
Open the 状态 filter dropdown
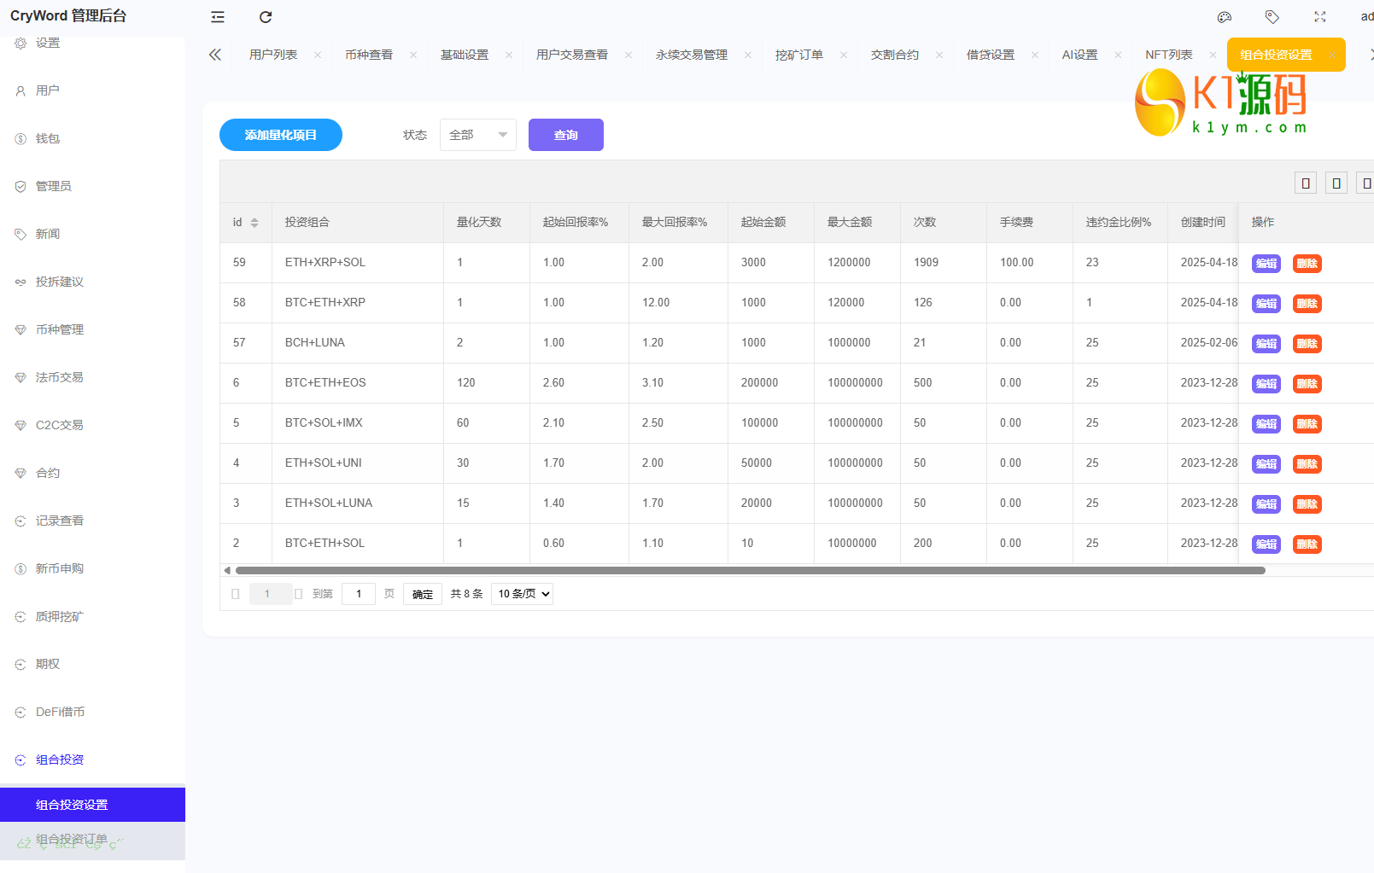pos(478,135)
